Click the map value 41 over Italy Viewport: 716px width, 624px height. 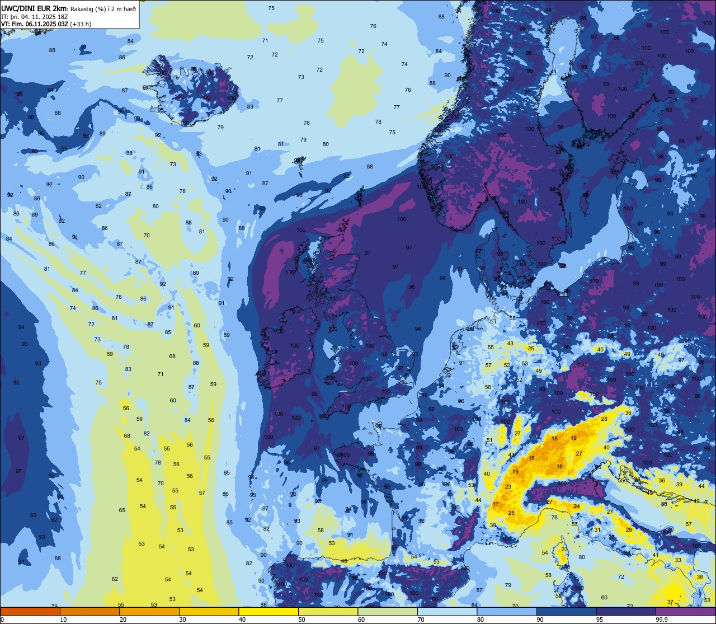(655, 555)
